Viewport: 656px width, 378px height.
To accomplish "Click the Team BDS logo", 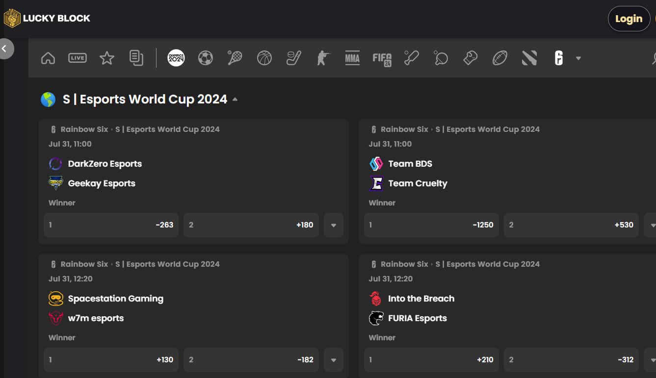I will point(376,164).
